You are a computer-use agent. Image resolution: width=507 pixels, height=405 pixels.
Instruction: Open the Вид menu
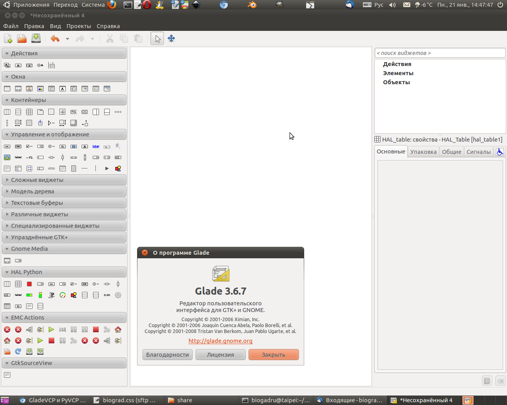[x=55, y=26]
